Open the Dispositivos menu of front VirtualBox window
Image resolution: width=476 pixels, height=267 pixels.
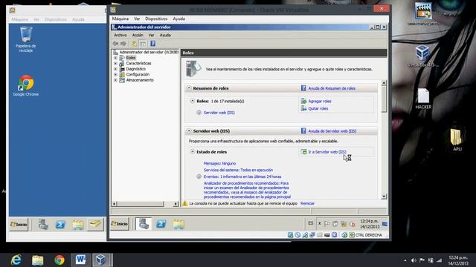(x=156, y=19)
